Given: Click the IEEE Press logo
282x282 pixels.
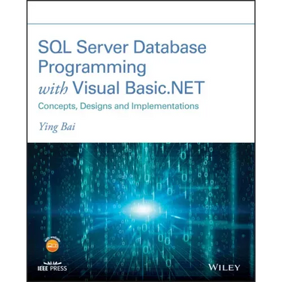Looking at the screenshot, I should tap(52, 266).
